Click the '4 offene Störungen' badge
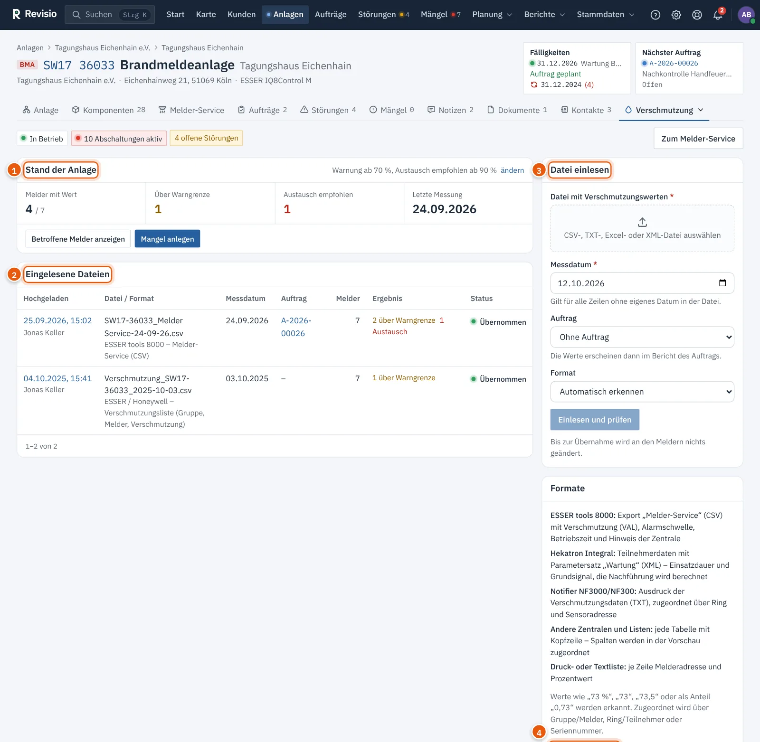The image size is (760, 742). 206,138
